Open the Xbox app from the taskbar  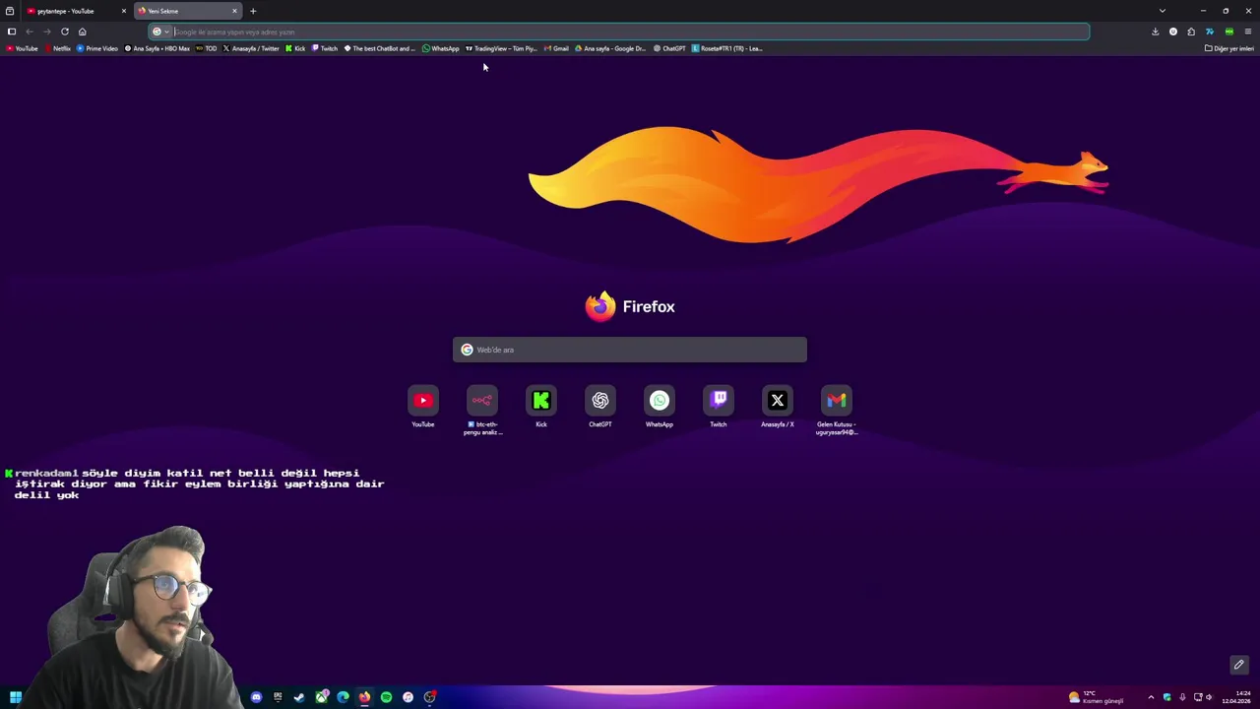pyautogui.click(x=321, y=697)
